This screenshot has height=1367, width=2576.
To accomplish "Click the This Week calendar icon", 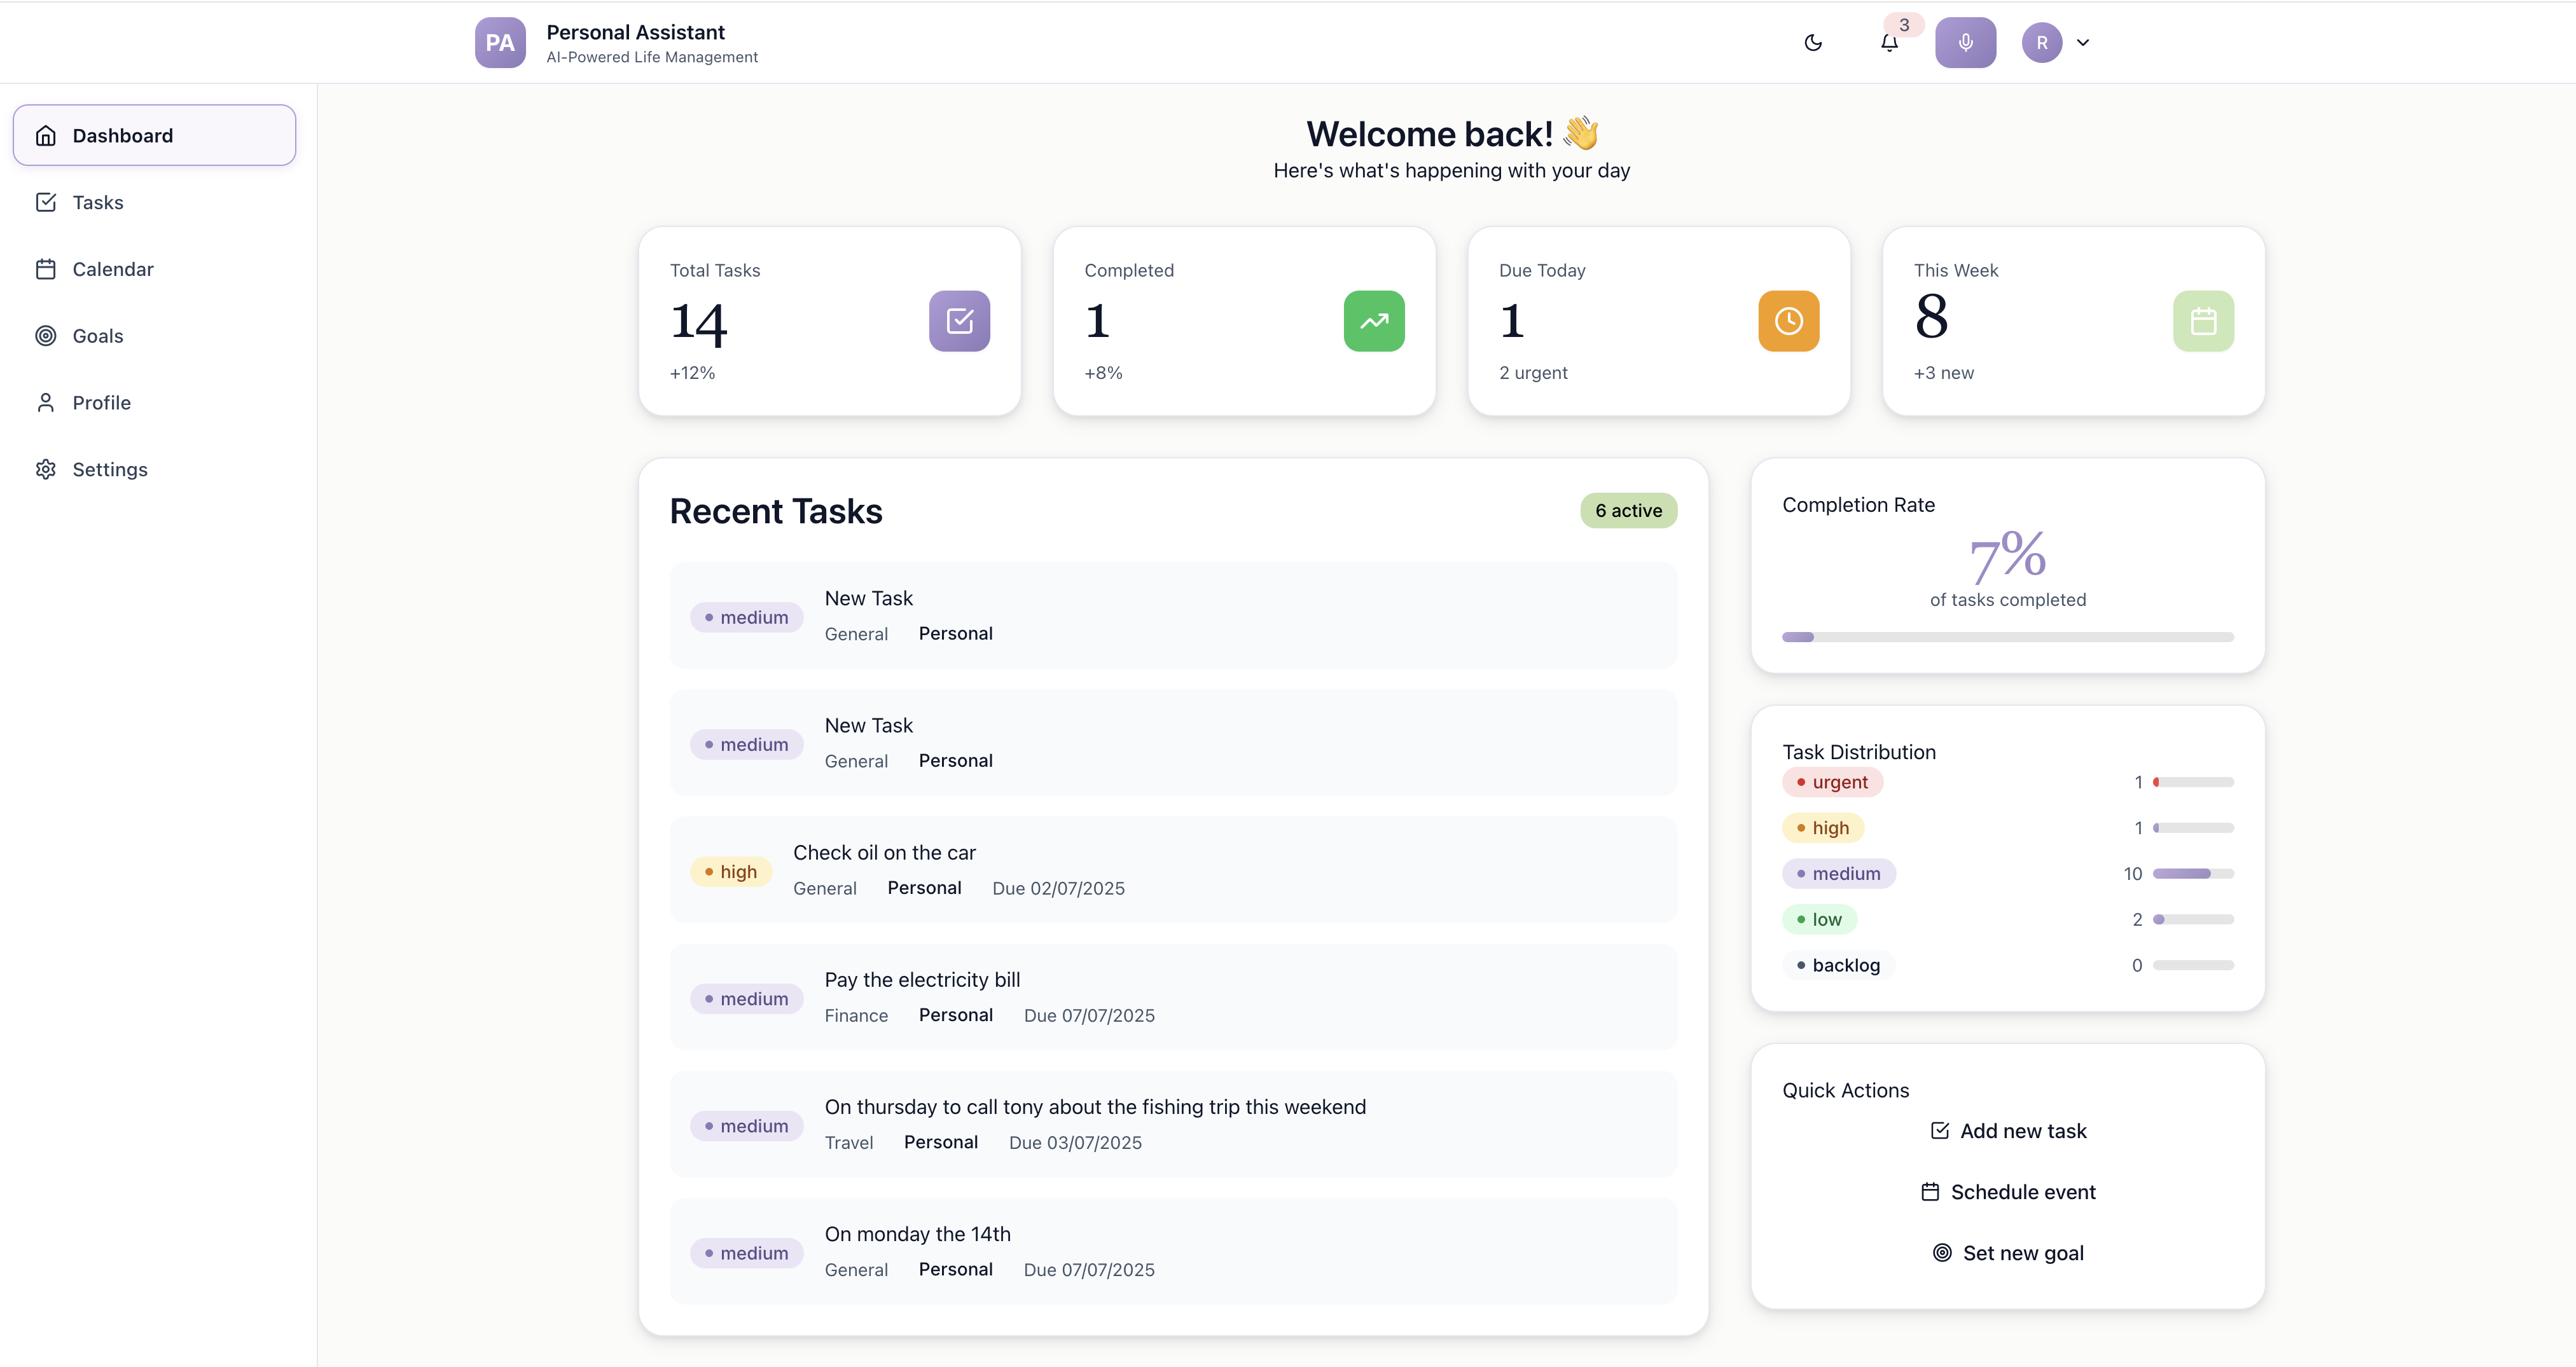I will [x=2203, y=320].
